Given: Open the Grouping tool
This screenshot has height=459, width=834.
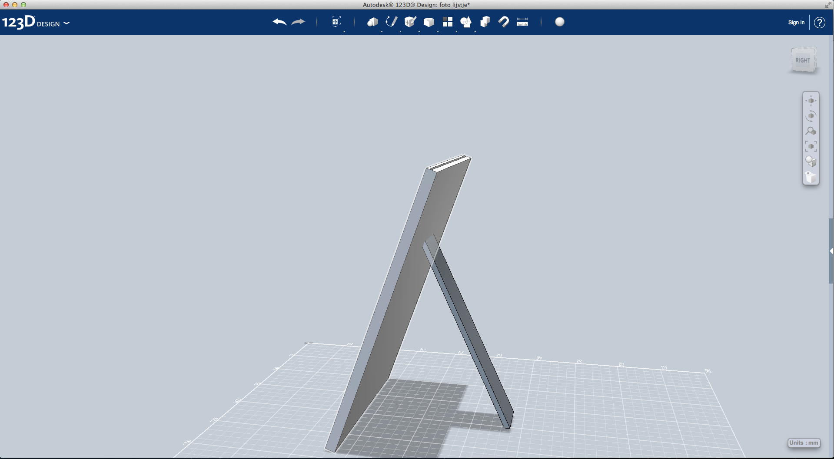Looking at the screenshot, I should [x=466, y=22].
